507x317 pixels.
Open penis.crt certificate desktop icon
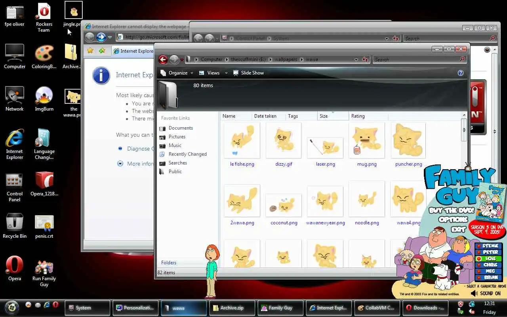coord(44,227)
